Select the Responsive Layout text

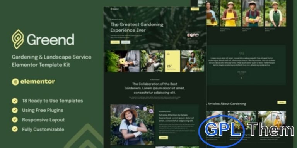coord(43,120)
